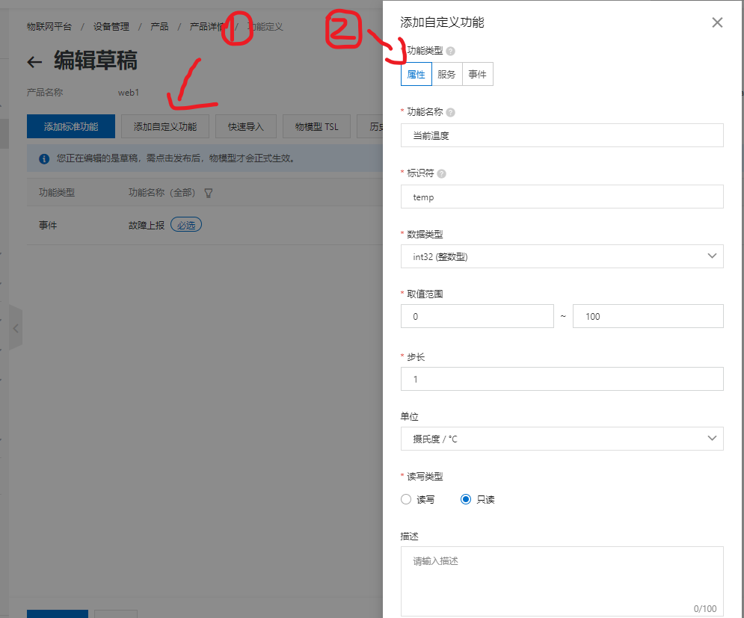Click the help icon beside 标识符
This screenshot has width=744, height=618.
(442, 173)
